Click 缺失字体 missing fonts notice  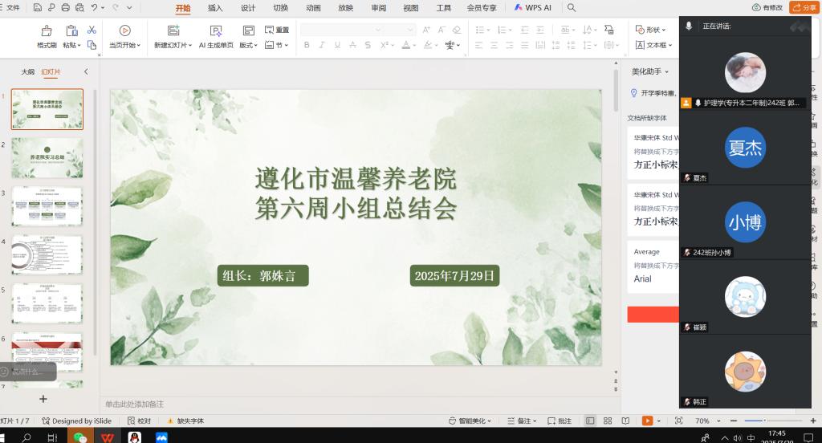click(185, 421)
